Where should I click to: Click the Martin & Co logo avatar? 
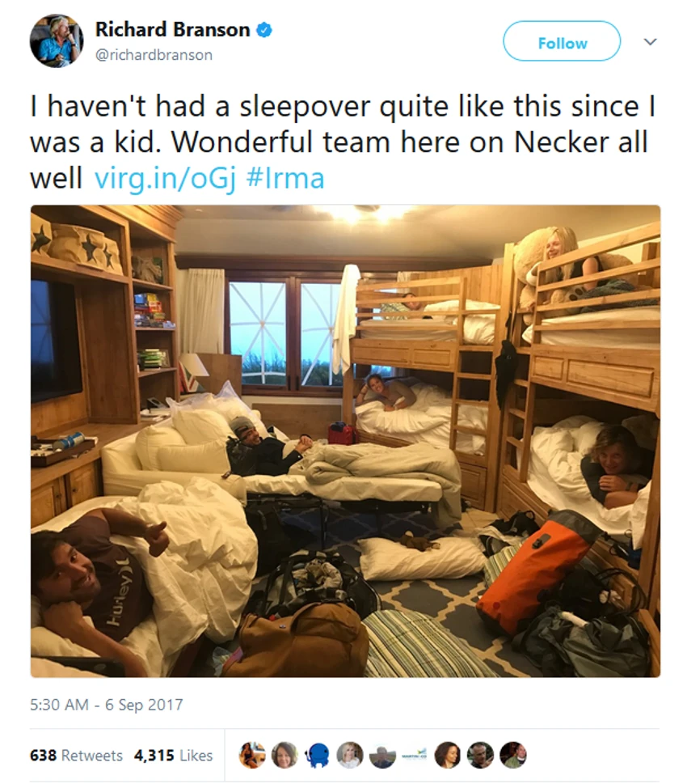point(415,755)
